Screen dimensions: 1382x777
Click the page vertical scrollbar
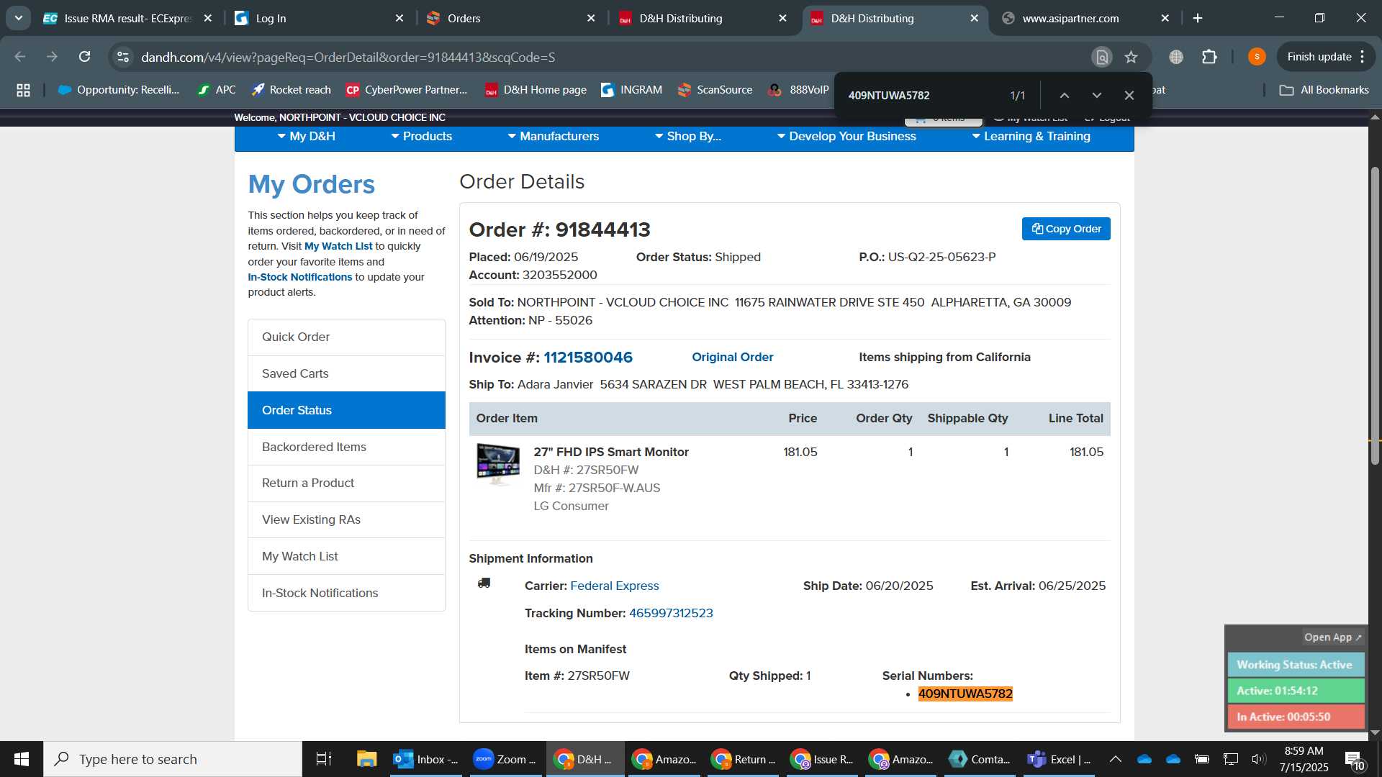coord(1375,317)
